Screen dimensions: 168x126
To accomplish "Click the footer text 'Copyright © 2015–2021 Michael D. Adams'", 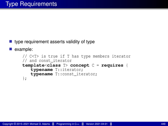I will coord(26,124).
